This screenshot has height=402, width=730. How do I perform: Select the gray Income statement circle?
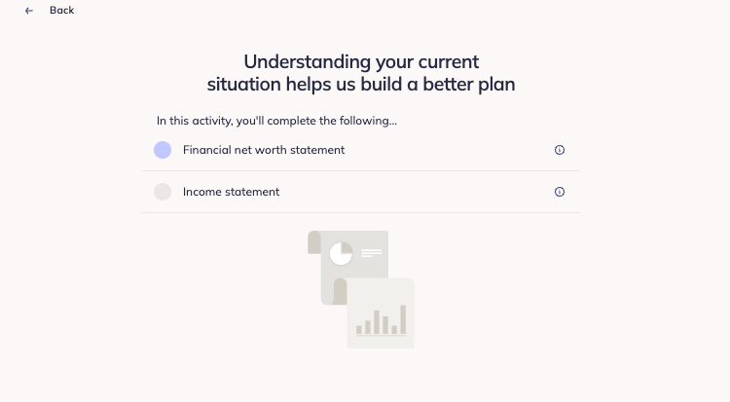pyautogui.click(x=163, y=192)
